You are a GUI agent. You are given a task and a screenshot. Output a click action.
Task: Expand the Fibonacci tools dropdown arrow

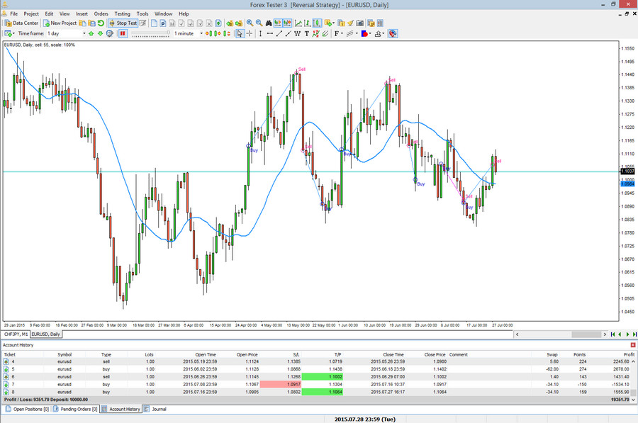coord(342,33)
